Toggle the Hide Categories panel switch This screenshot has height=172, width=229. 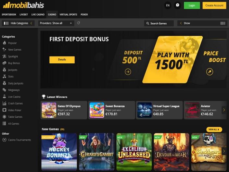coord(6,23)
